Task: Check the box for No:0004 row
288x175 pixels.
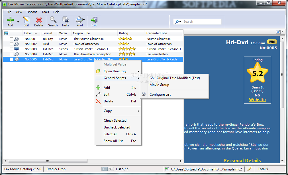Action: [x=11, y=54]
